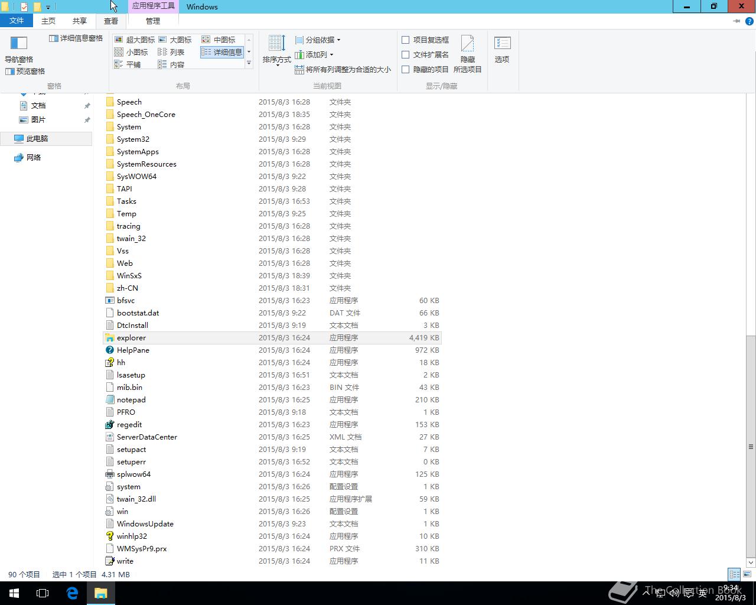The width and height of the screenshot is (756, 605).
Task: Click 将所有列调整为合适的大小
Action: pos(343,69)
